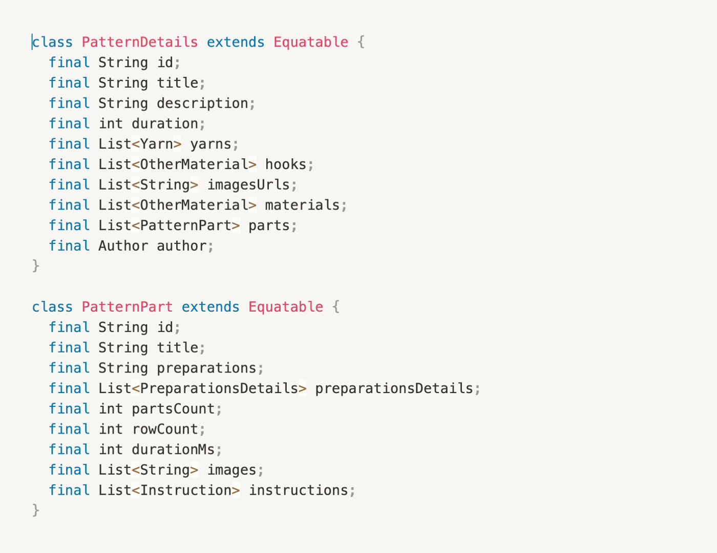The width and height of the screenshot is (717, 553).
Task: Click the partsCount field name
Action: click(x=173, y=409)
